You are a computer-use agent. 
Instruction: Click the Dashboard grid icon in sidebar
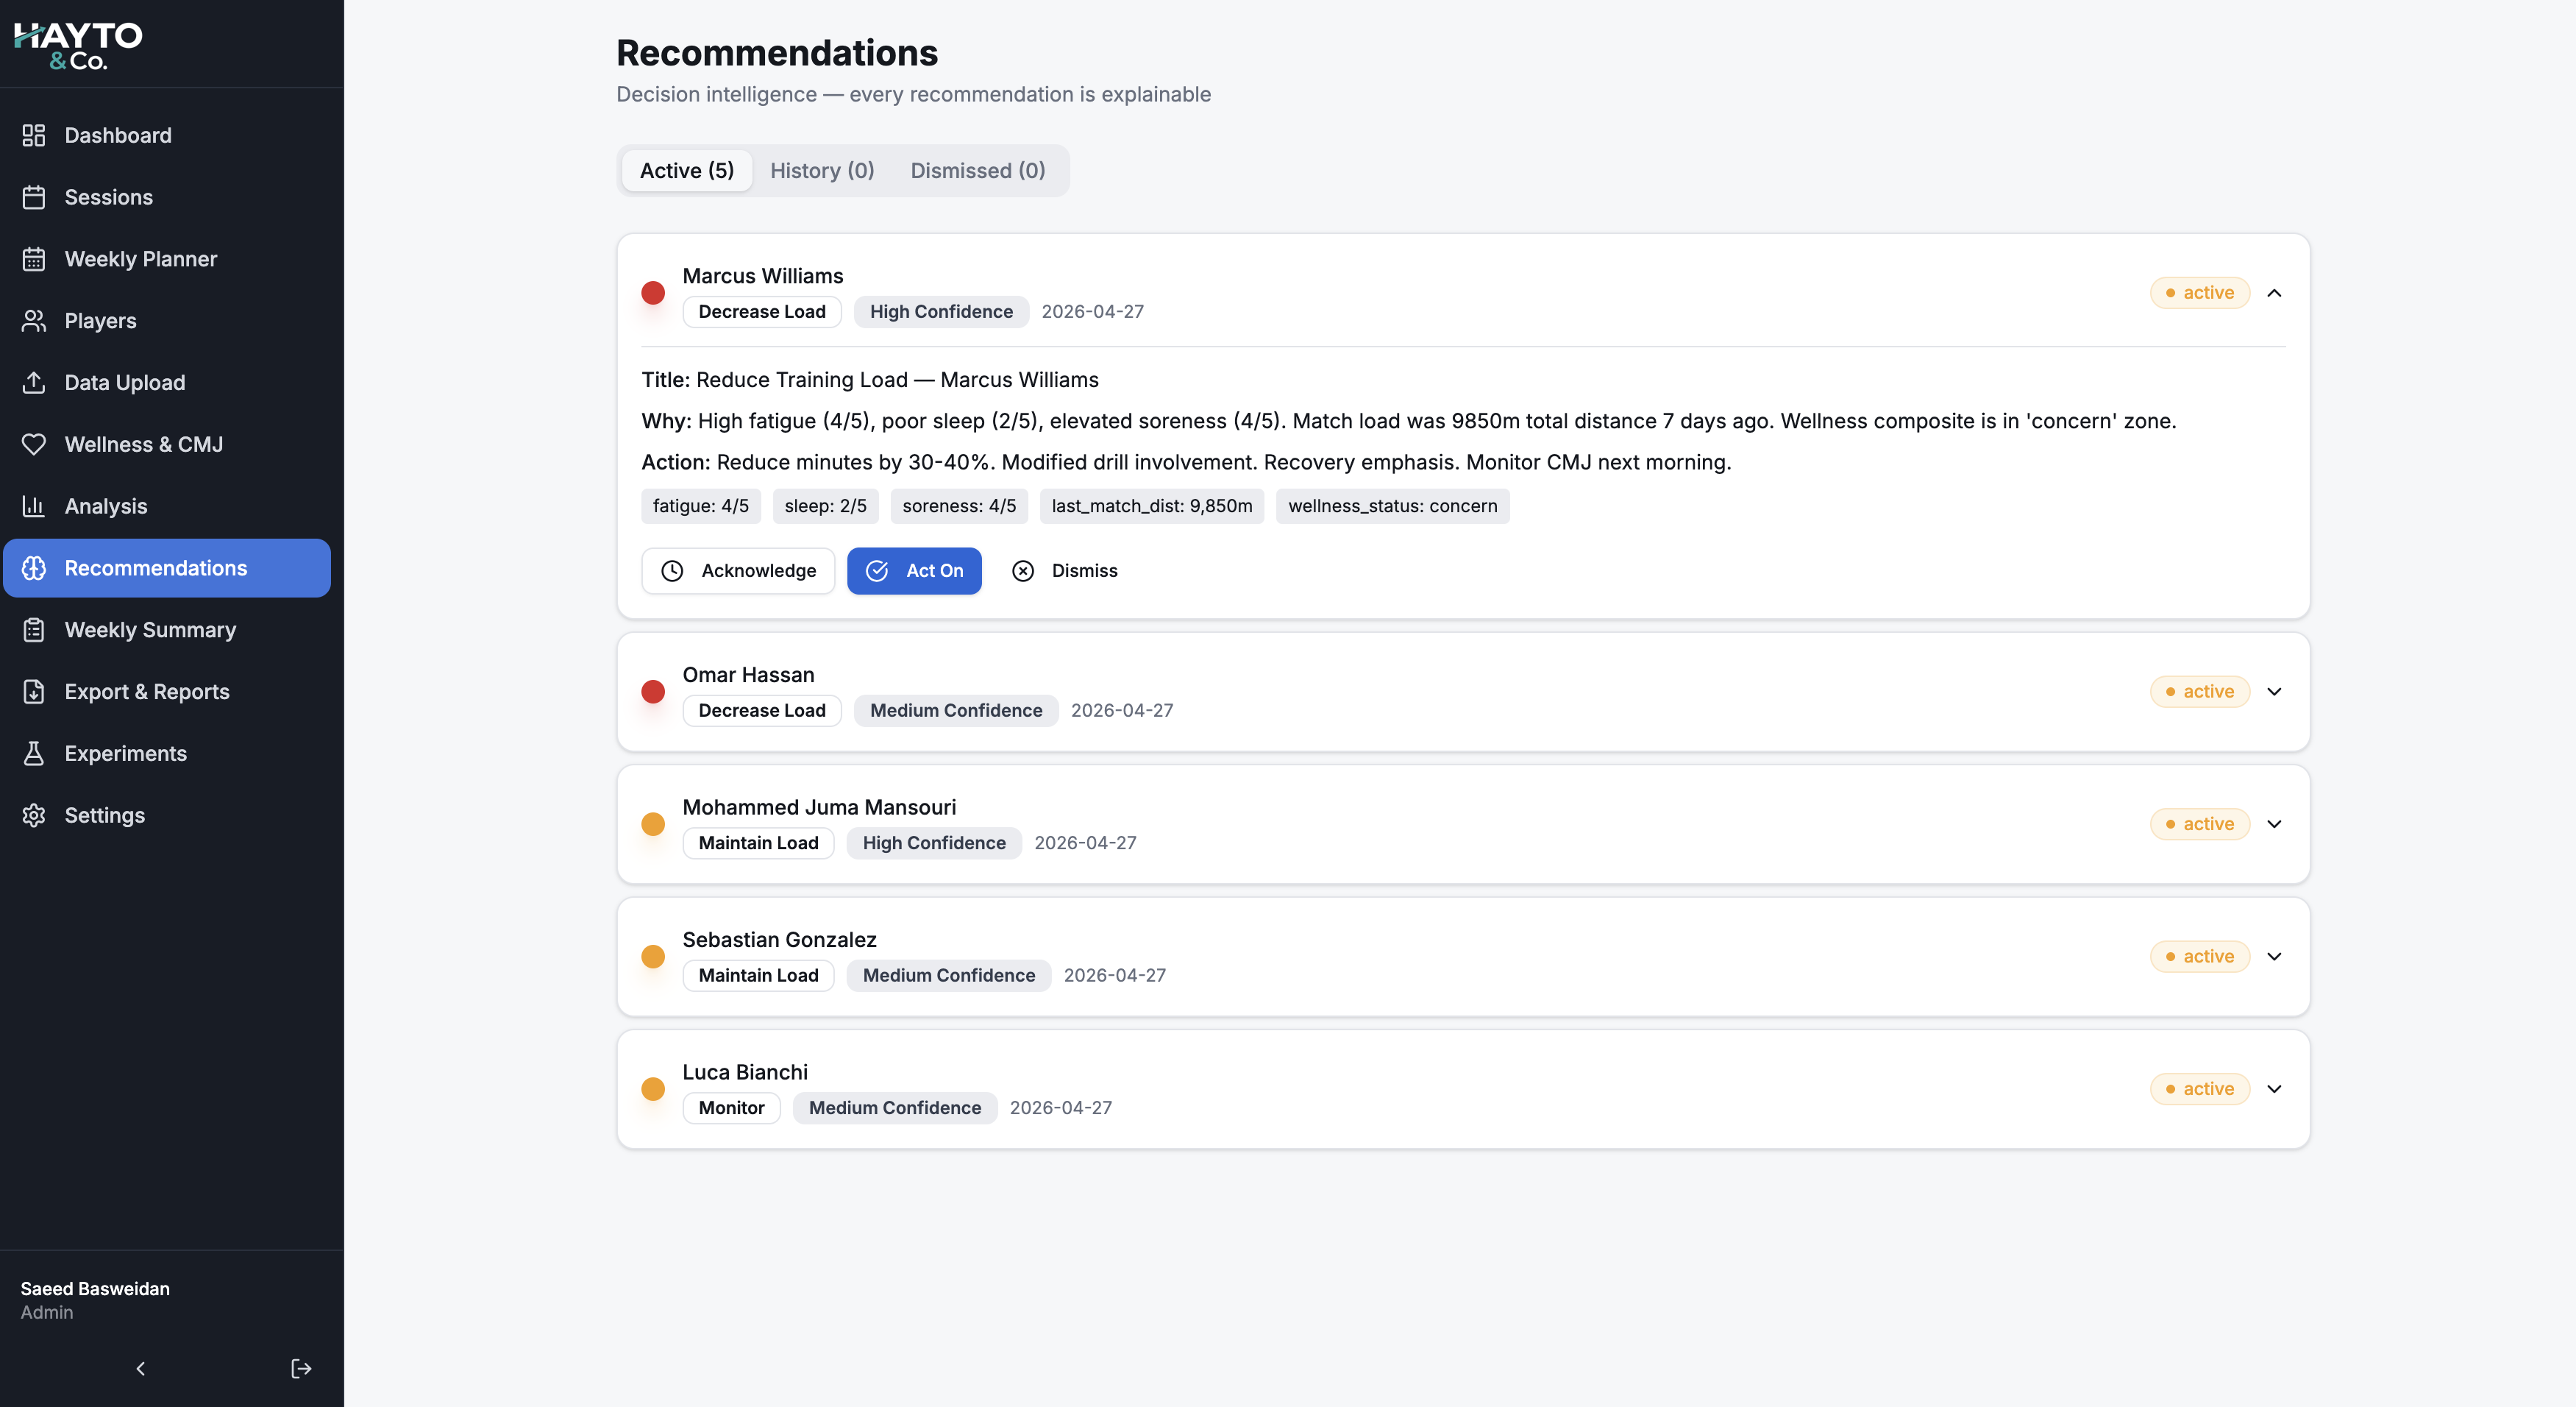(x=34, y=135)
